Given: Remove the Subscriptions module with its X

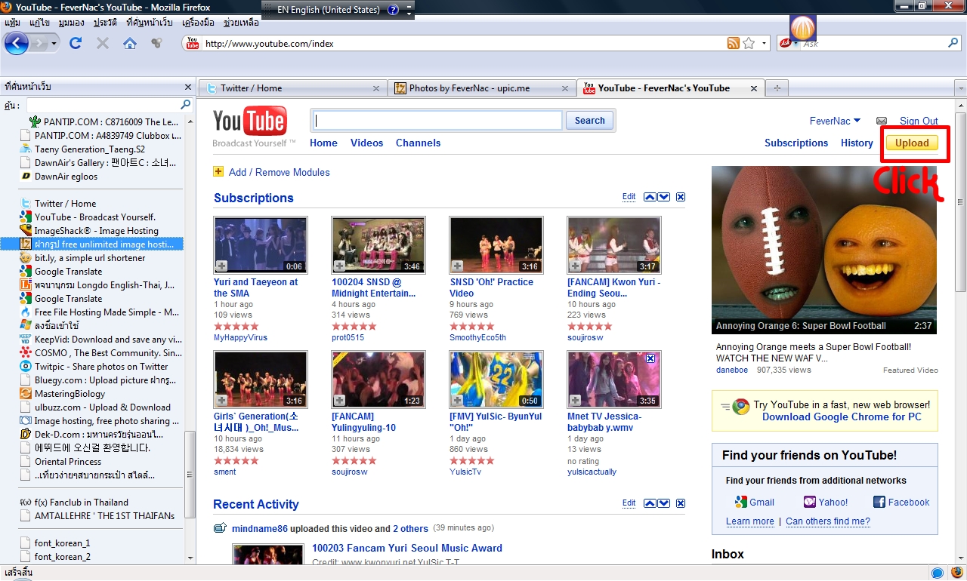Looking at the screenshot, I should pyautogui.click(x=681, y=198).
